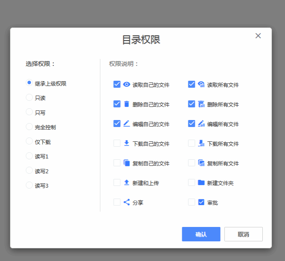
Task: Close the 目录权限 dialog with X
Action: pos(258,36)
